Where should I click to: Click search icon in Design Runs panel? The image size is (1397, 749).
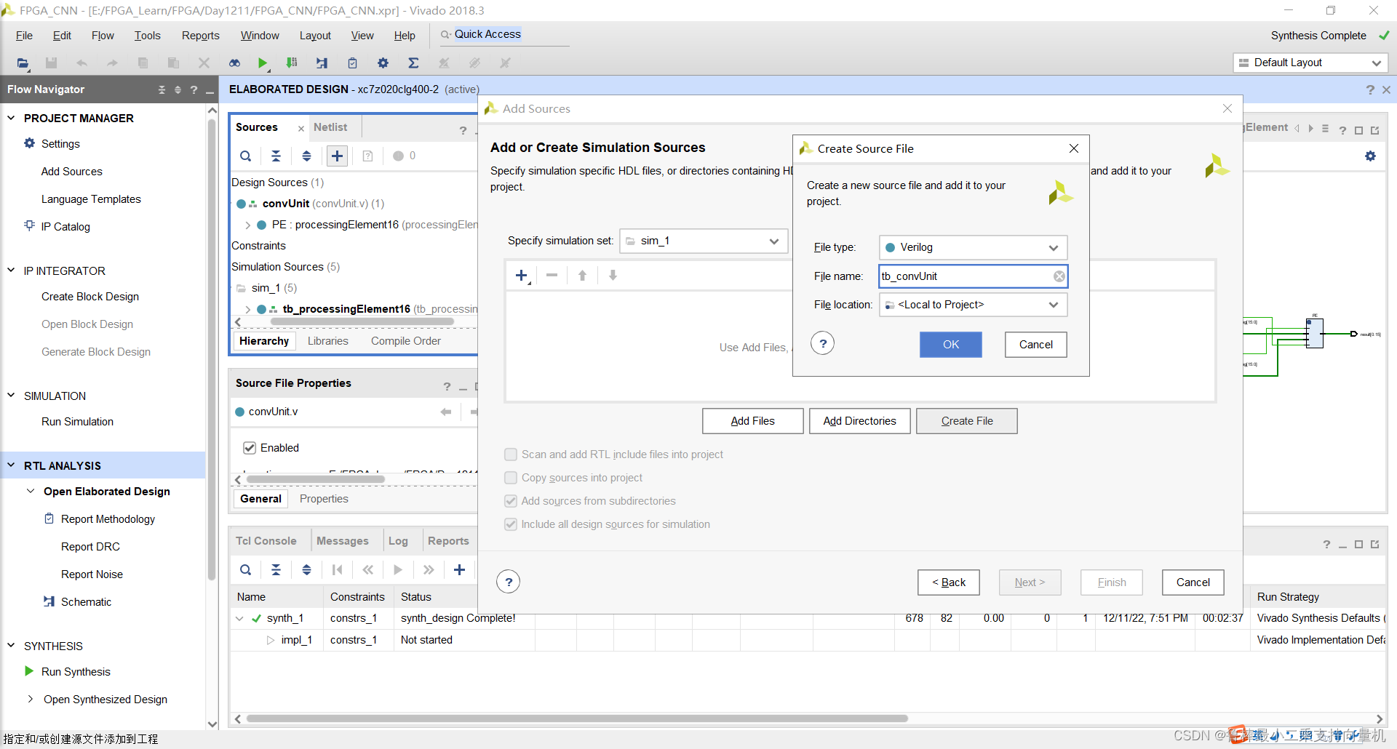click(246, 570)
